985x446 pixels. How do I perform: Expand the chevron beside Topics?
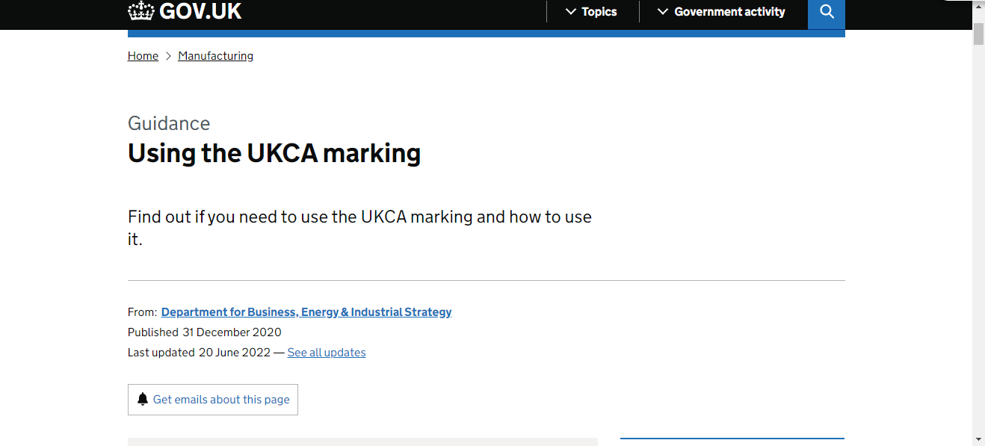click(x=571, y=12)
